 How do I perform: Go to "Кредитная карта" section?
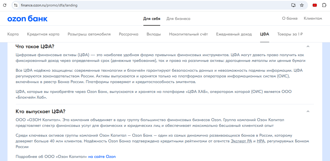coord(43,34)
